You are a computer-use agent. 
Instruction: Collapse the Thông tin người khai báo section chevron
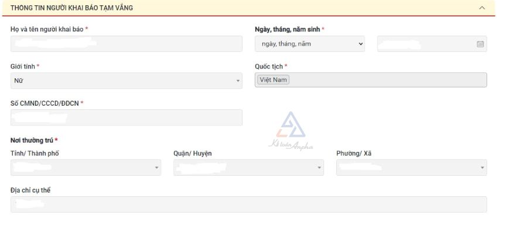tap(482, 8)
